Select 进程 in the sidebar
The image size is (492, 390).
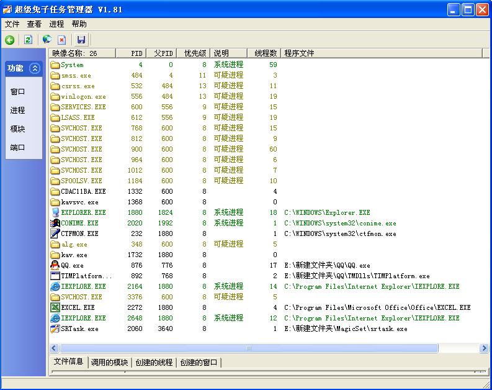click(17, 110)
